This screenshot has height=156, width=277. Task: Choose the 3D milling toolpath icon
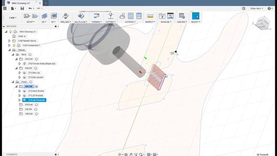coord(54,16)
